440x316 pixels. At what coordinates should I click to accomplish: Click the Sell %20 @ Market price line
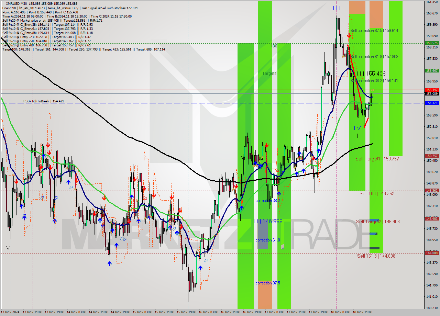[52, 20]
